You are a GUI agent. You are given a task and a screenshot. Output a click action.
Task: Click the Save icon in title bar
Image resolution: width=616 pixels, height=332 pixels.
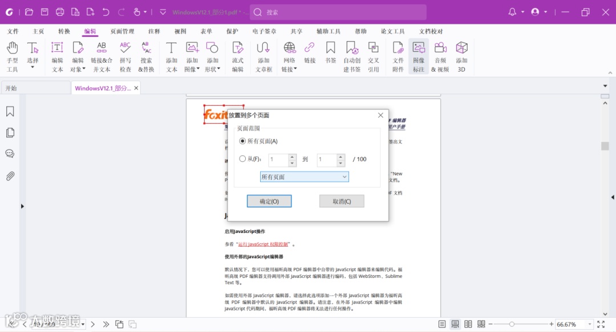[45, 12]
